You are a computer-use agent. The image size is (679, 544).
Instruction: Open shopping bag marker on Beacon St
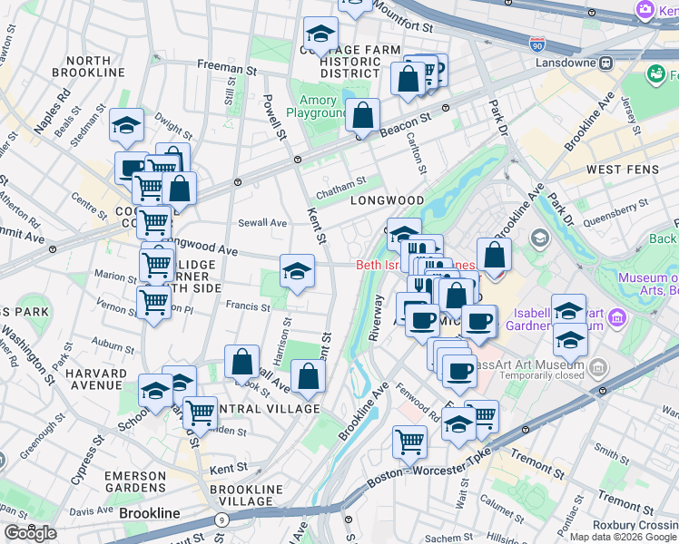(362, 116)
